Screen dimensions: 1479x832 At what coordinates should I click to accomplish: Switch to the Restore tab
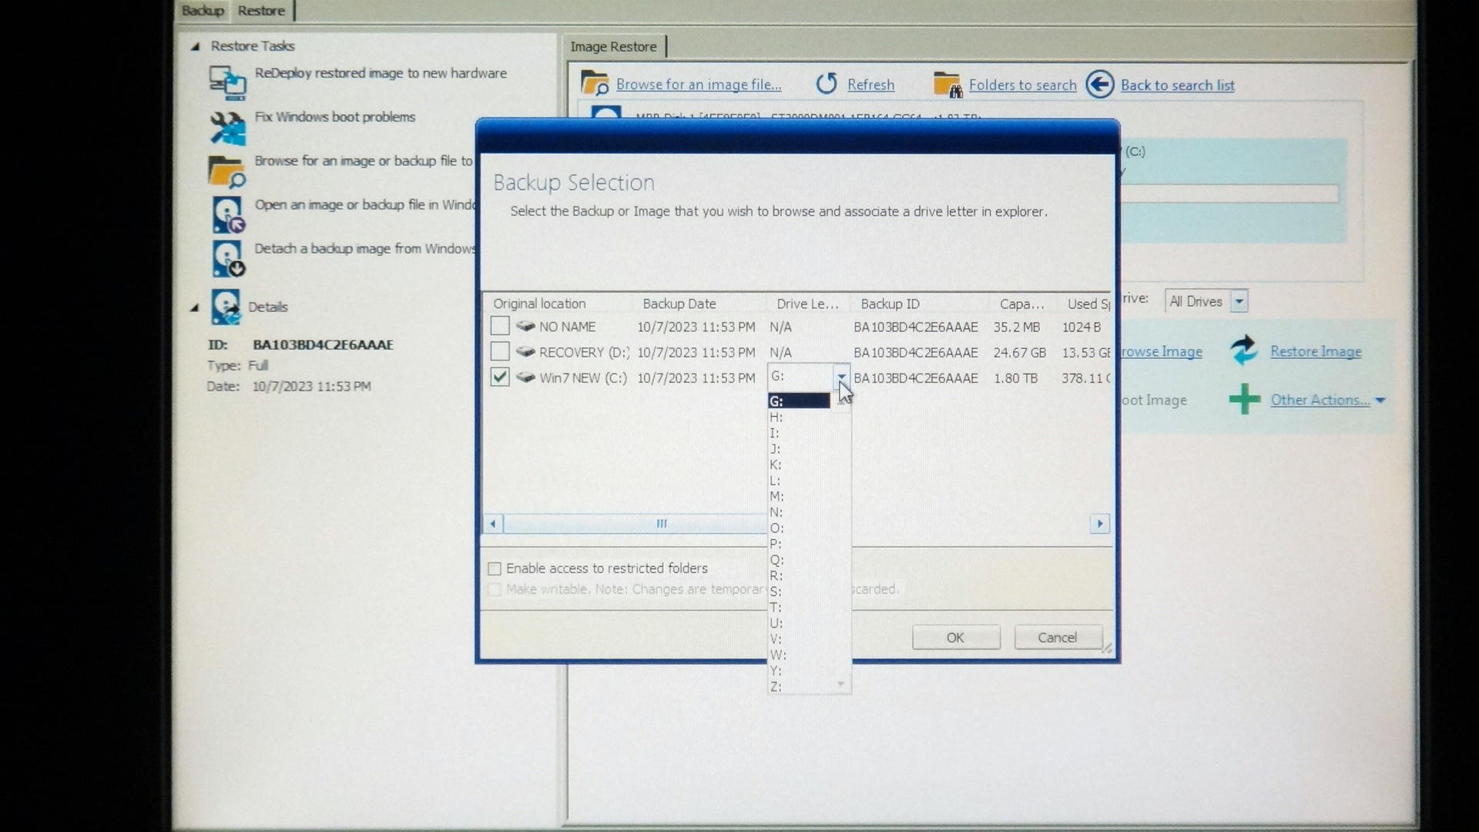click(x=261, y=11)
